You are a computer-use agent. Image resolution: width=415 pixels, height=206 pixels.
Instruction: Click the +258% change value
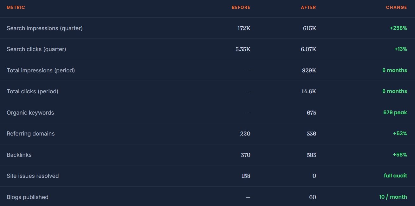coord(398,28)
